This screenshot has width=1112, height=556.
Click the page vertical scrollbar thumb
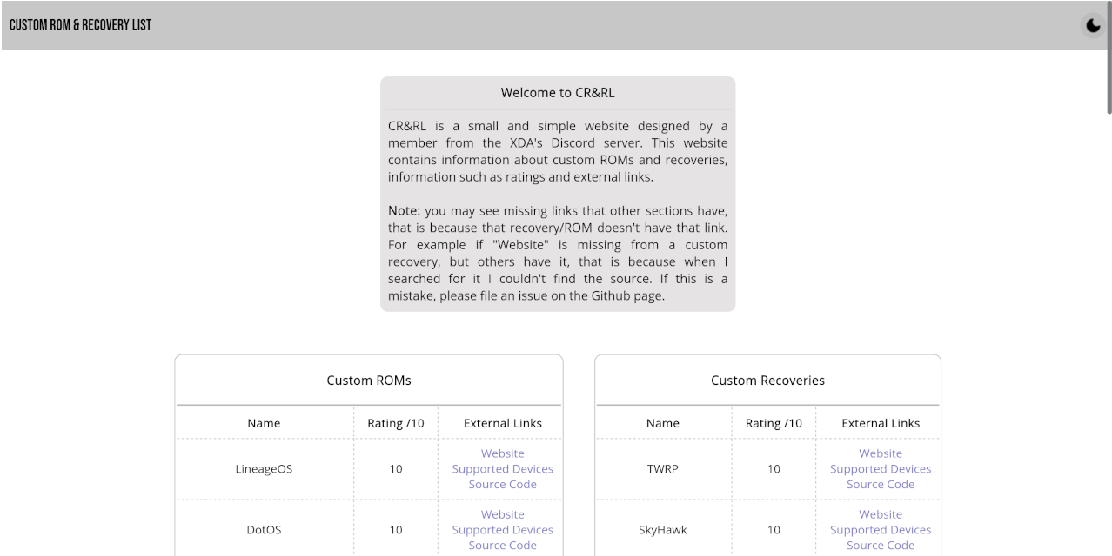(1109, 57)
